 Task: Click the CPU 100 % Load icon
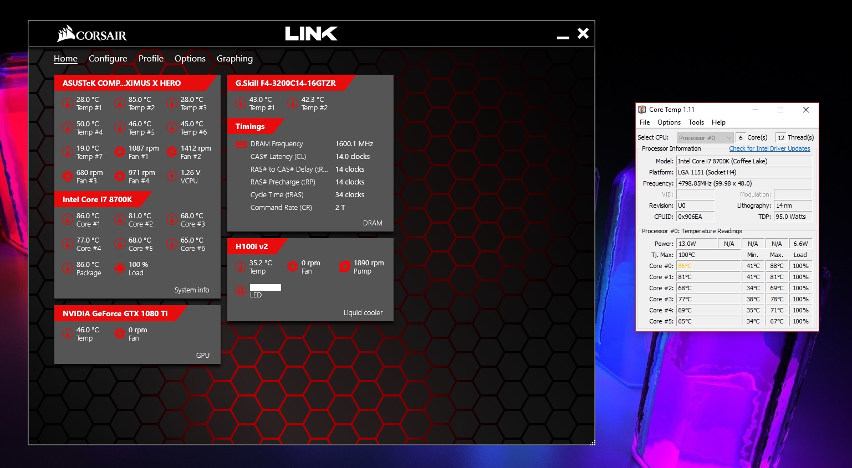(x=120, y=269)
